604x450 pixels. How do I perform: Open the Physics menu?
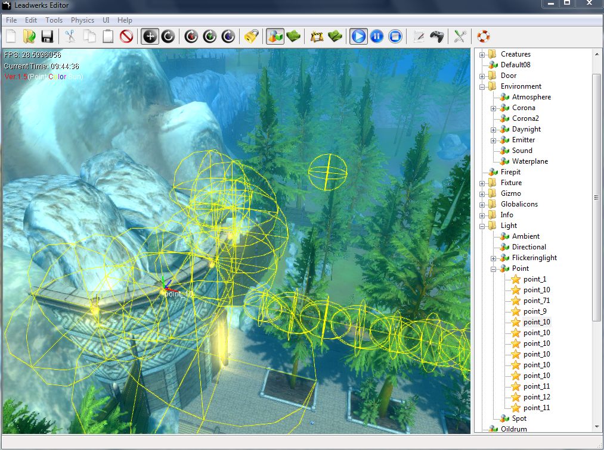point(82,20)
